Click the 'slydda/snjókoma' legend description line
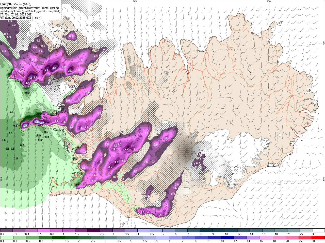 [30, 11]
